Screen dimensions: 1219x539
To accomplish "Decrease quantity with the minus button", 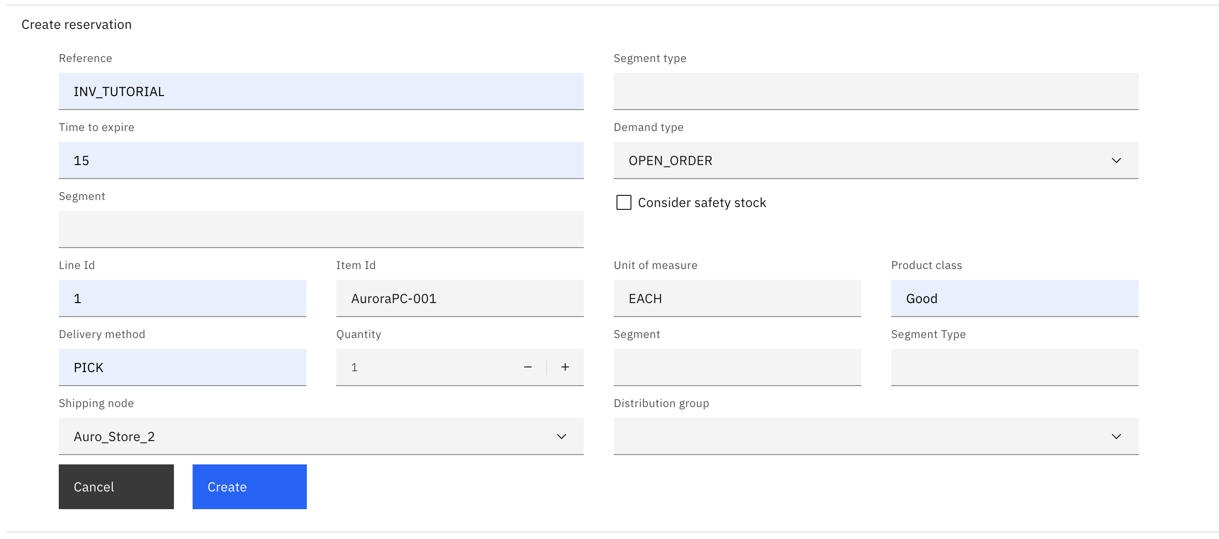I will (x=527, y=367).
